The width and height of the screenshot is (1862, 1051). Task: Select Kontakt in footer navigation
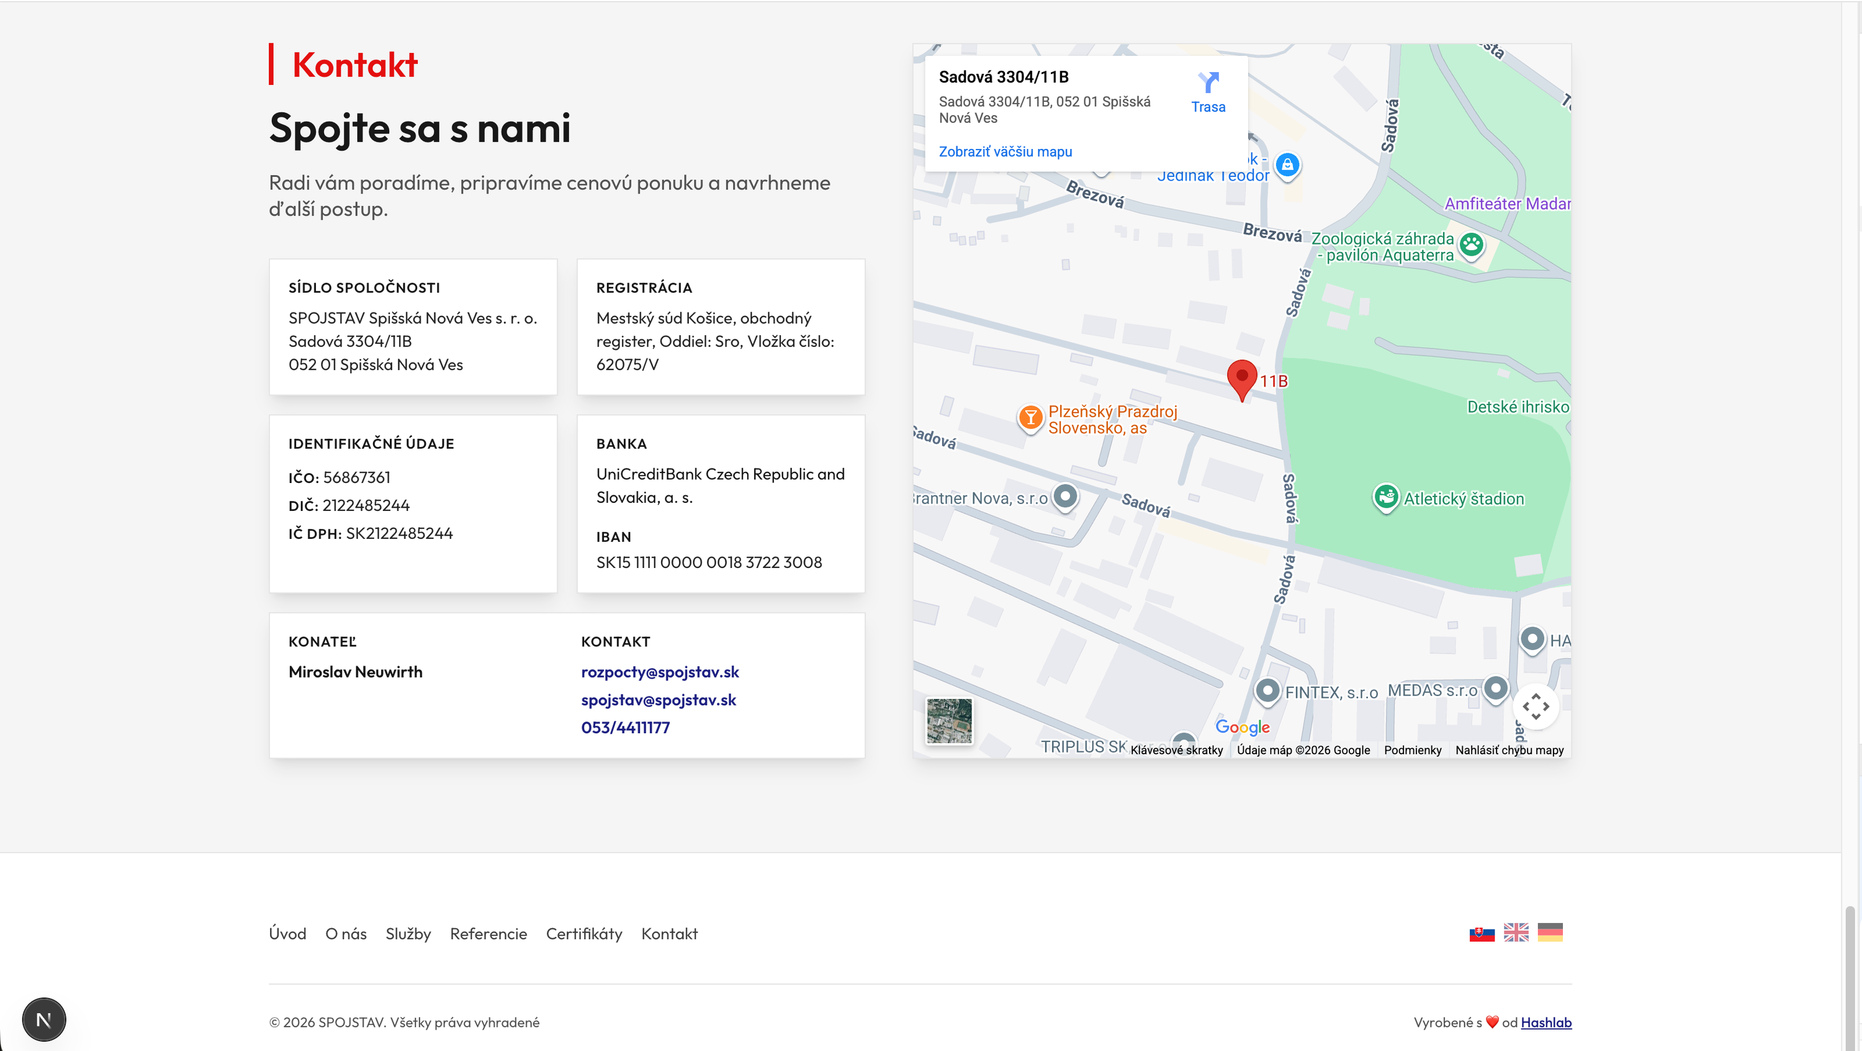pyautogui.click(x=669, y=933)
